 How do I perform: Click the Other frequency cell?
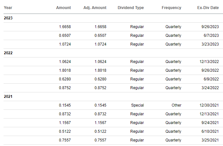click(176, 105)
